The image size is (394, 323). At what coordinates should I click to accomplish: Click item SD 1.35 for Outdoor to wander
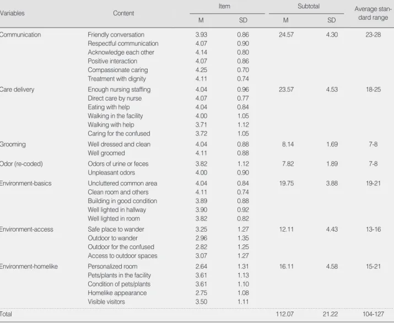[243, 238]
